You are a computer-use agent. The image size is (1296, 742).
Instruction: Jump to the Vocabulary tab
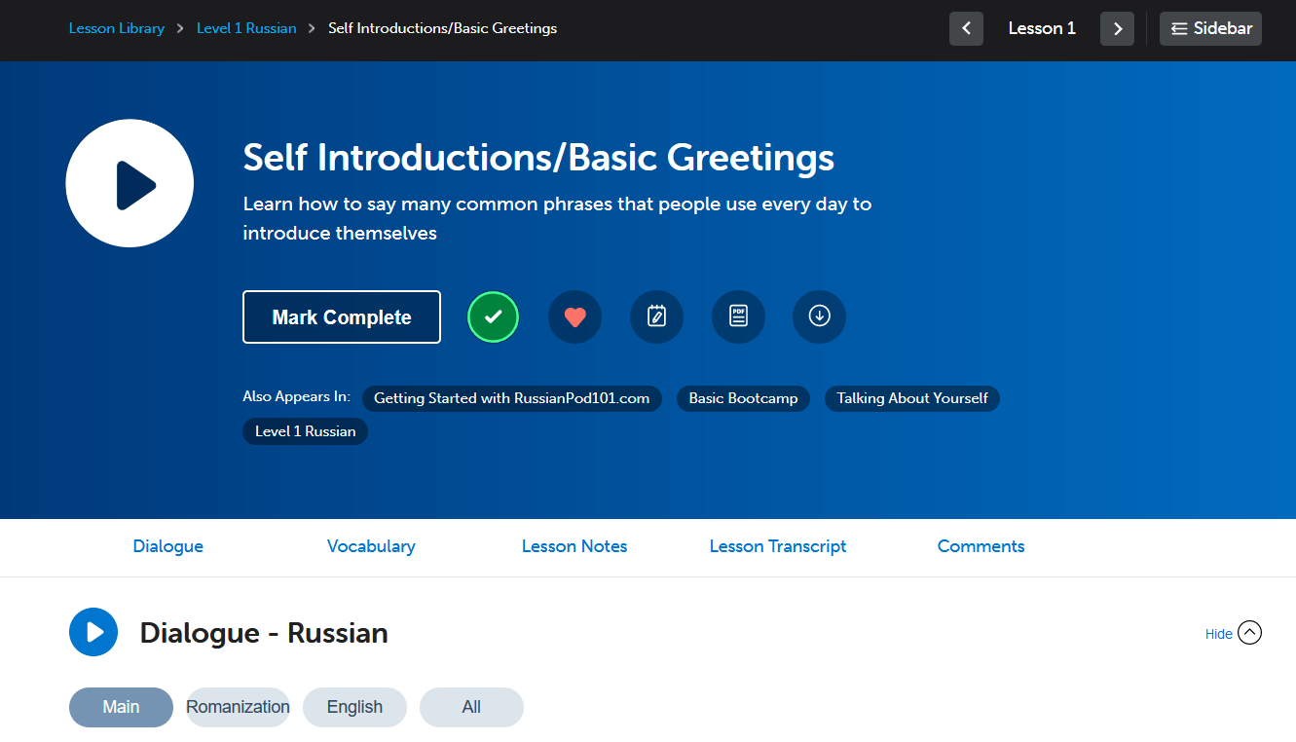click(371, 546)
